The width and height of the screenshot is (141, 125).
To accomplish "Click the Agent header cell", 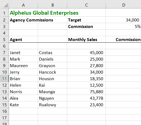I will tap(23, 39).
